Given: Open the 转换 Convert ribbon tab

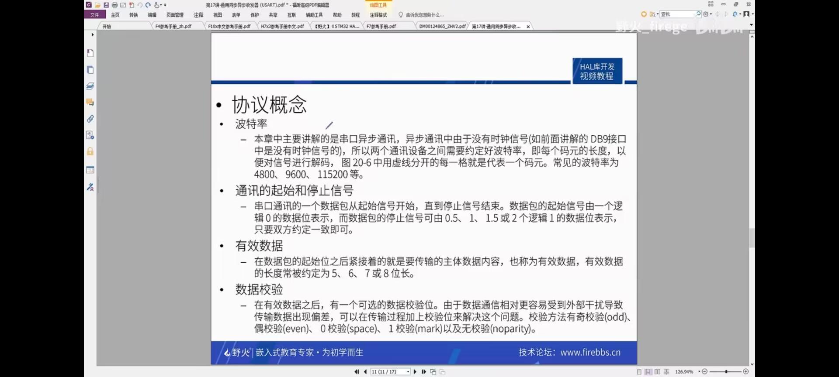Looking at the screenshot, I should [x=134, y=15].
